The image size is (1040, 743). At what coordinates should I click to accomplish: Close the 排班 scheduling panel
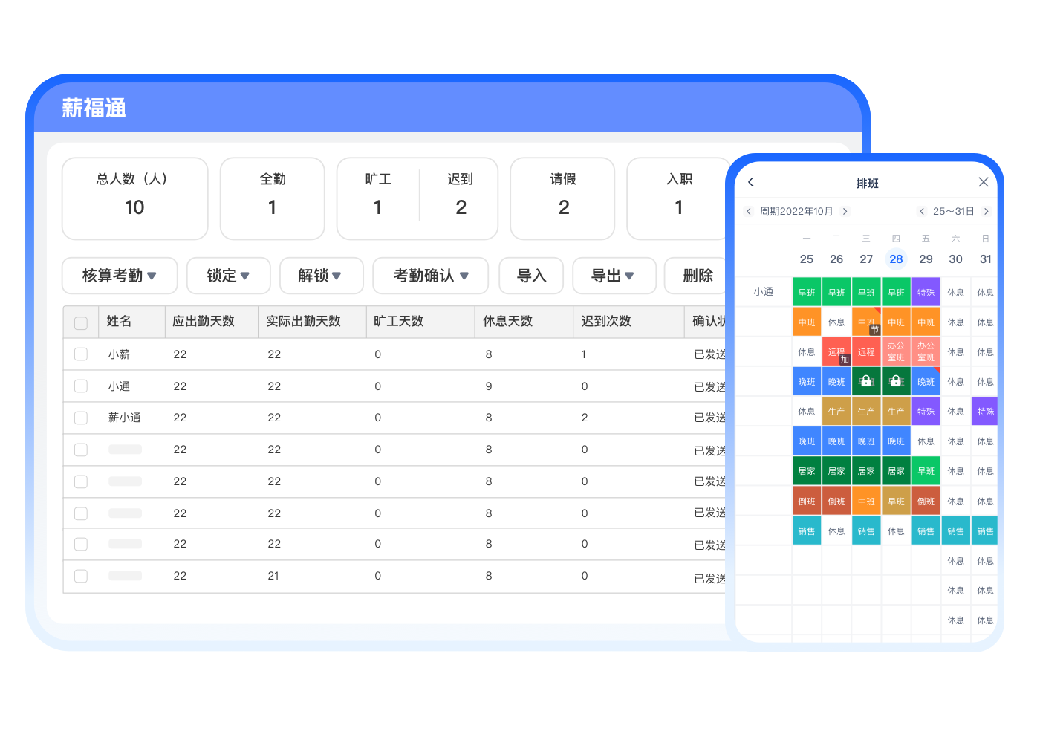point(984,183)
